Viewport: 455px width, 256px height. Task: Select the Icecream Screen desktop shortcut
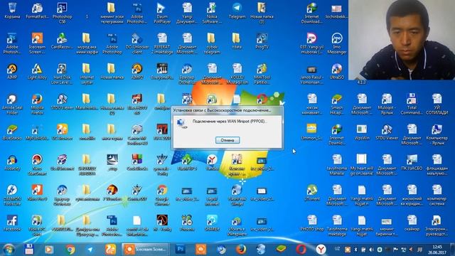point(37,43)
